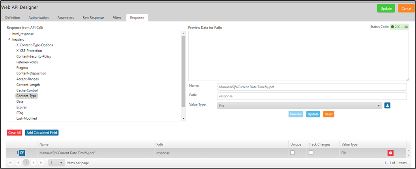Toggle the Track Changes checkbox for ManualKS row
Screen dimensions: 416x169
tap(311, 152)
